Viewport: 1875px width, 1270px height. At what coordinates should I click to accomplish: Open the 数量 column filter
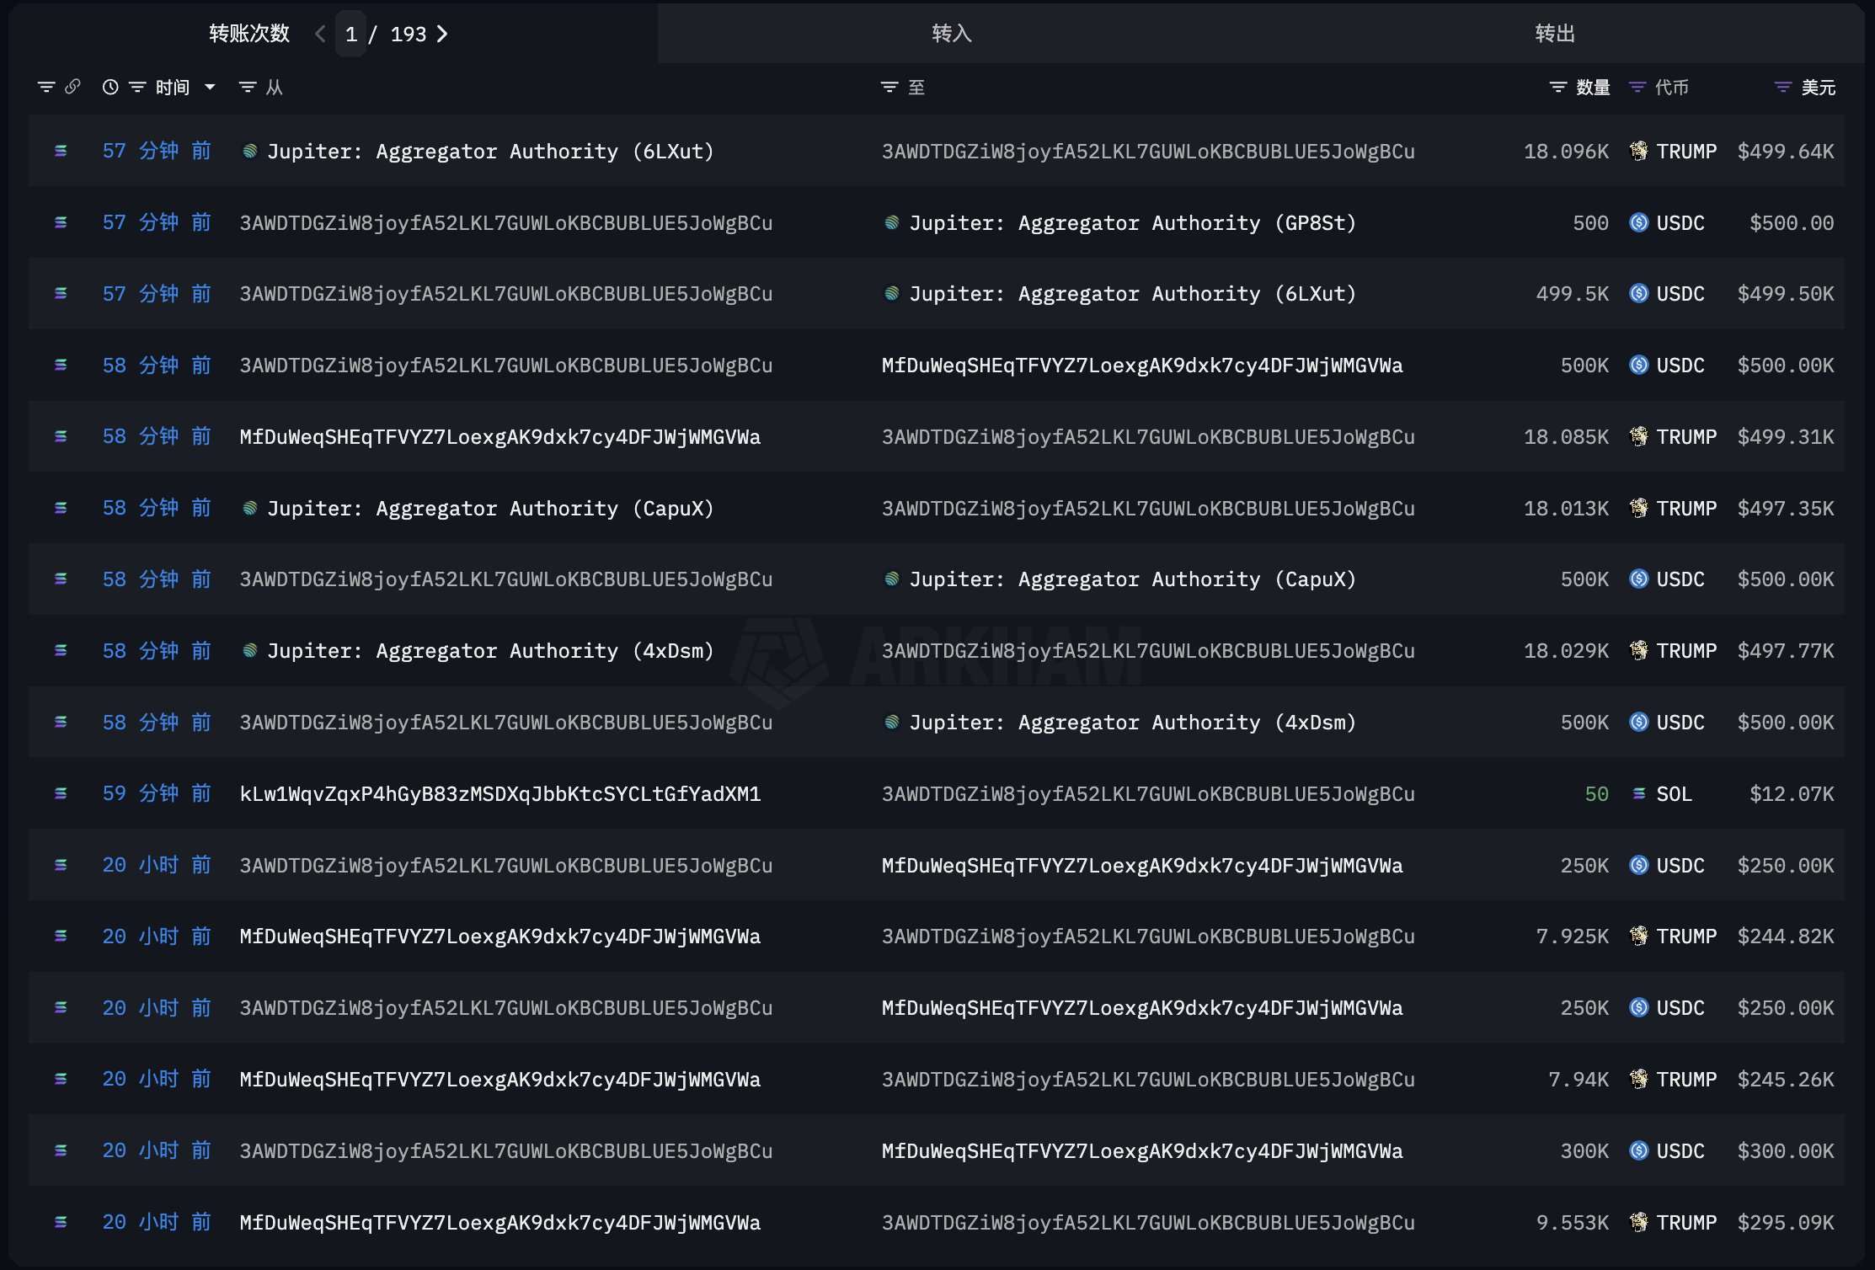pos(1558,88)
